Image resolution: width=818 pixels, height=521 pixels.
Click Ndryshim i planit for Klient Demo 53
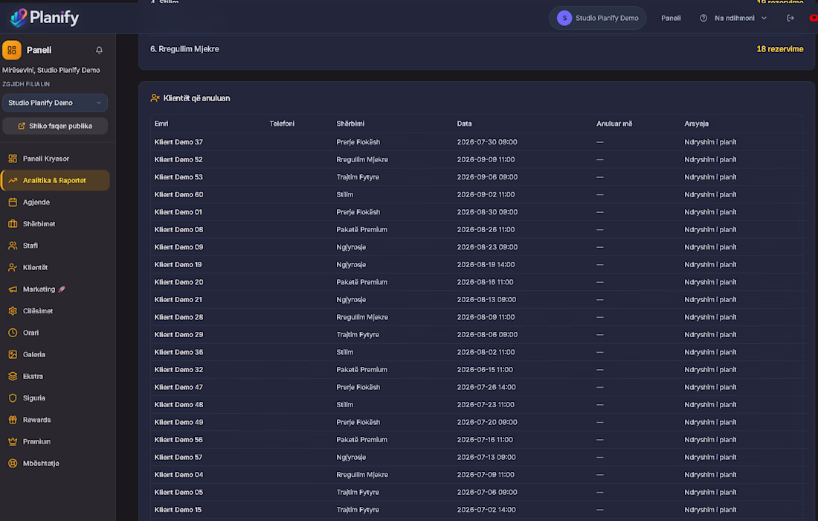[x=710, y=177]
